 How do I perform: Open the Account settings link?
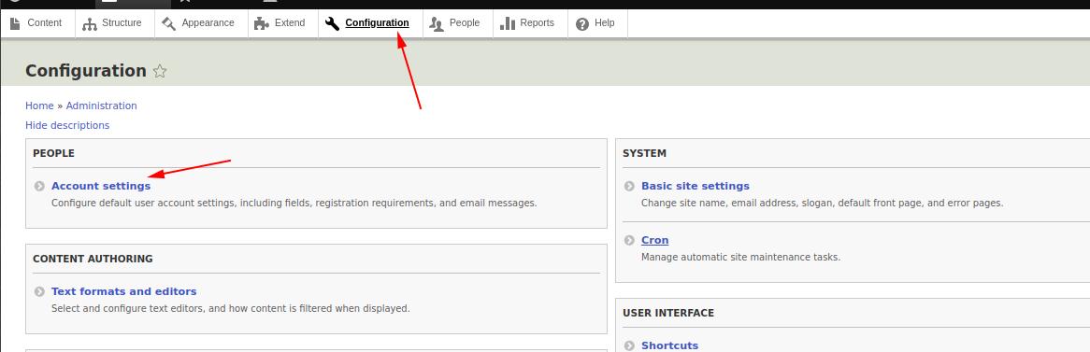click(101, 186)
